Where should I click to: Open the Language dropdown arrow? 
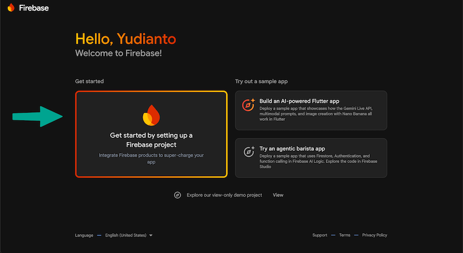point(151,235)
